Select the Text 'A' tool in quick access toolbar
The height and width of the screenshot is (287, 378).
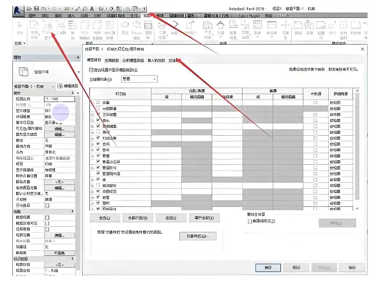point(92,9)
